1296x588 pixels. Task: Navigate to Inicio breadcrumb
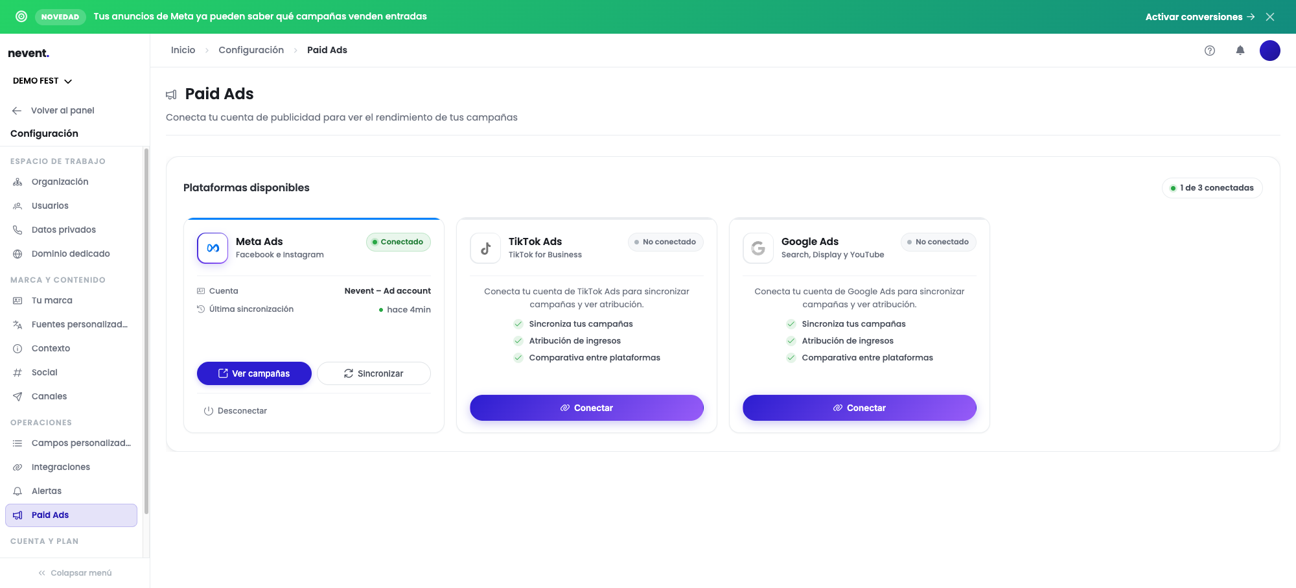(183, 50)
